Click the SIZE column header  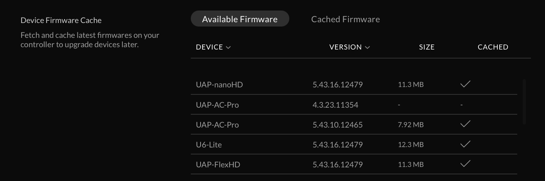tap(427, 47)
